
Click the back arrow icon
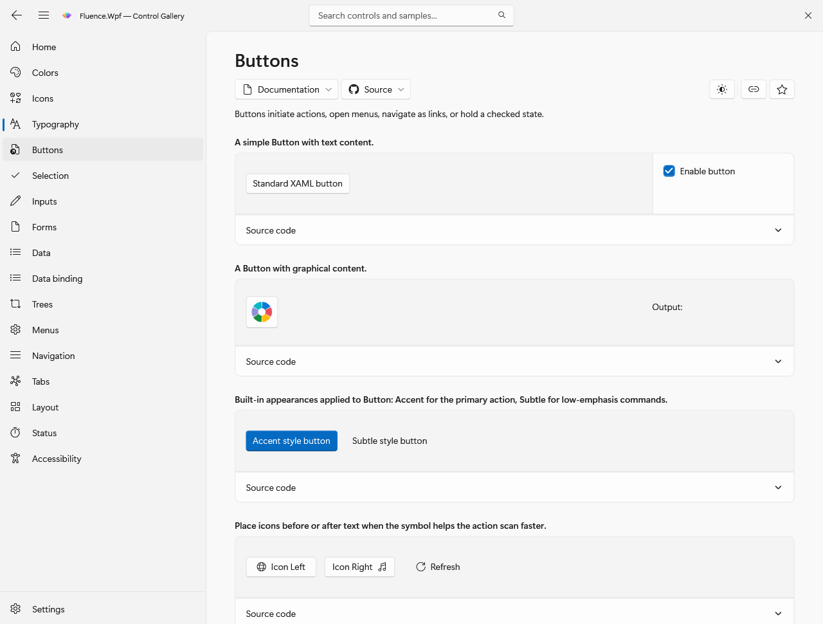click(17, 15)
